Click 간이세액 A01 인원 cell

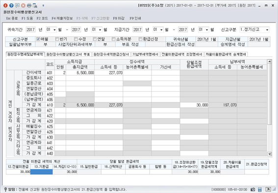(60, 73)
